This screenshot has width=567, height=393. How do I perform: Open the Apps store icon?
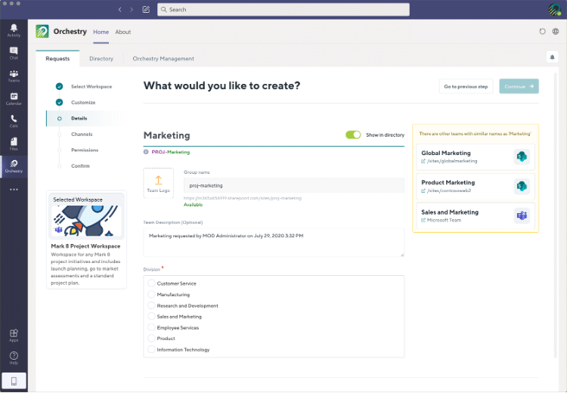coord(14,335)
